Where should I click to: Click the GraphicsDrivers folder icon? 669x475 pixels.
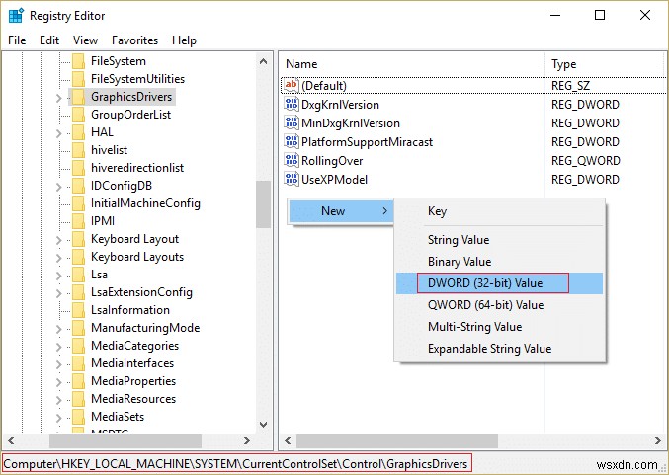pyautogui.click(x=78, y=97)
